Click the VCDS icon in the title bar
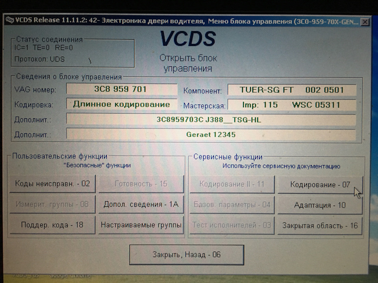378x283 pixels. (10, 20)
